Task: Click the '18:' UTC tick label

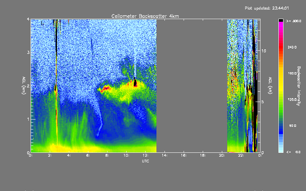Action: (203, 155)
